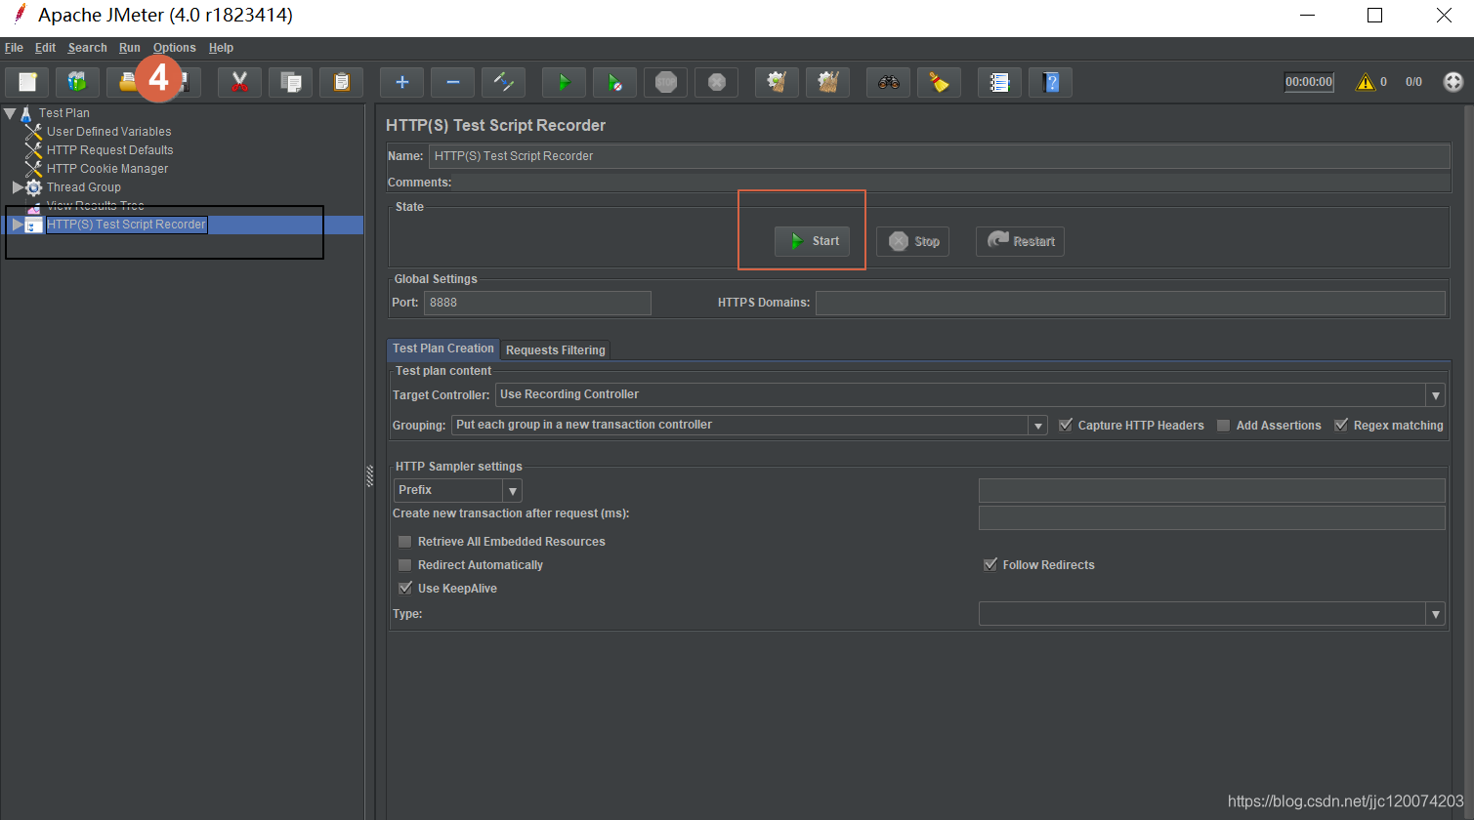The height and width of the screenshot is (820, 1474).
Task: Toggle the Regex matching checkbox
Action: pyautogui.click(x=1342, y=425)
